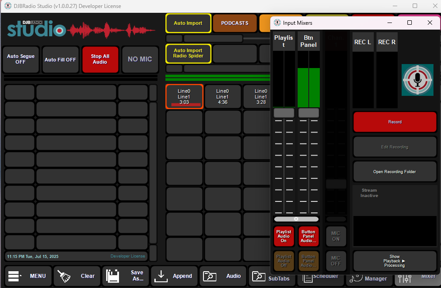441x288 pixels.
Task: Enable Button Panel Audio red button
Action: pos(309,236)
